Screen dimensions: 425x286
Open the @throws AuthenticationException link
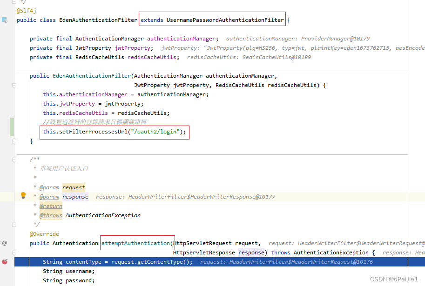[51, 215]
